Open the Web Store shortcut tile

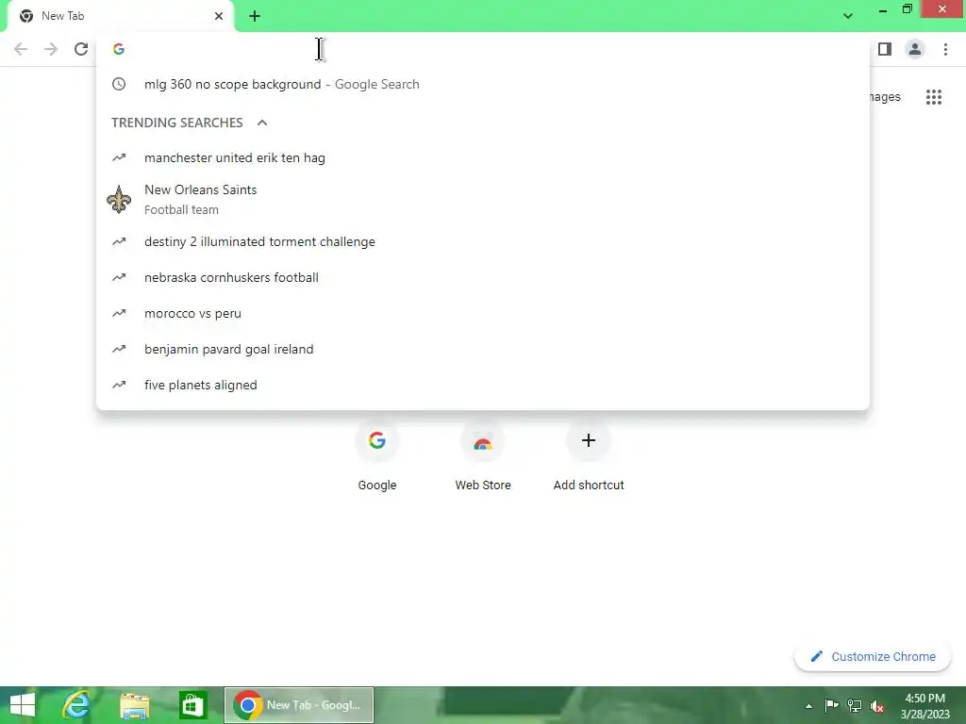pos(483,454)
